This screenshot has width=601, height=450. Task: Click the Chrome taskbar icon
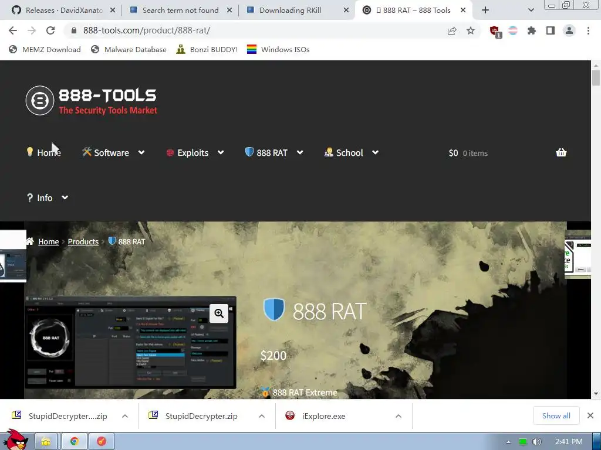pos(75,442)
